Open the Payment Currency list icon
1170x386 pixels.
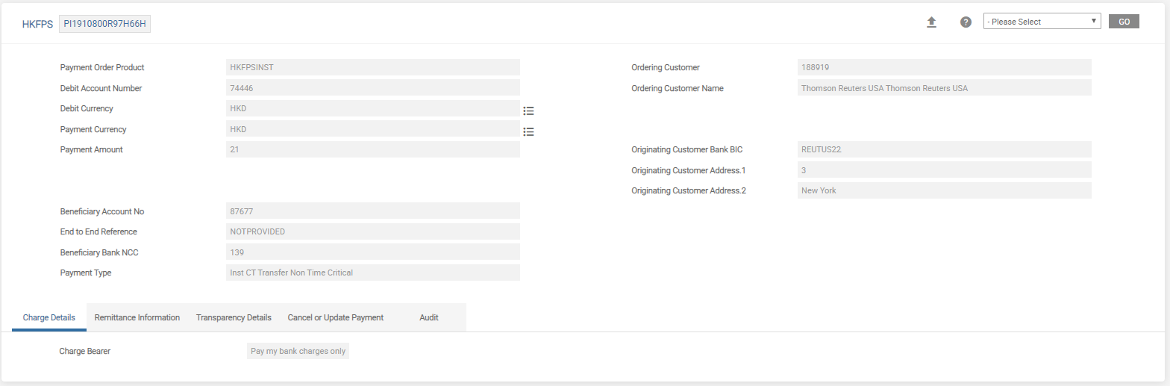(528, 132)
